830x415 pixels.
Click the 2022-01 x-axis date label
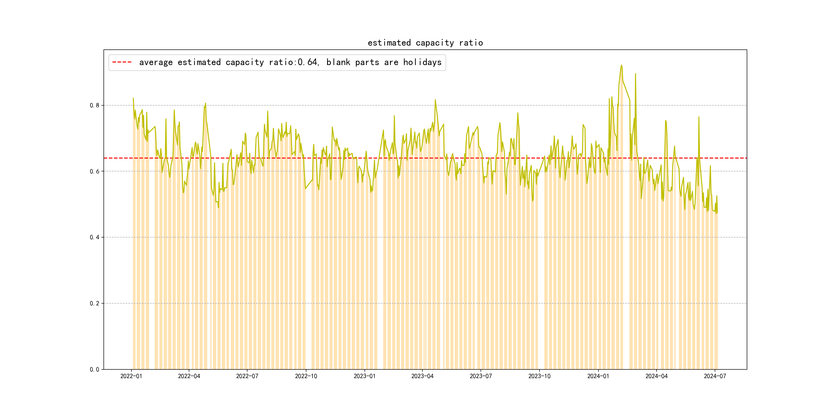pyautogui.click(x=131, y=376)
